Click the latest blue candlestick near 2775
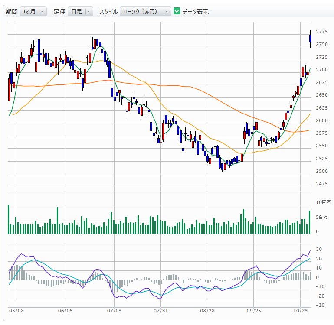This screenshot has width=334, height=325. coord(310,39)
